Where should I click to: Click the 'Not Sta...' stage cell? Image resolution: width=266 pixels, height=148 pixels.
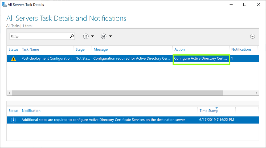(83, 58)
